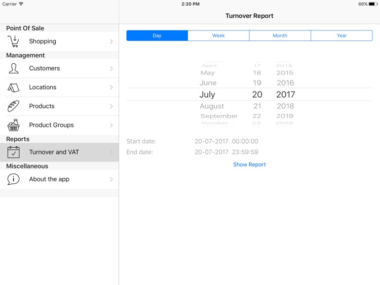Tap the Products bread icon
380x285 pixels.
[x=13, y=106]
